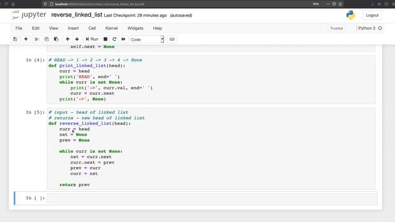Click the Jupyter logo
The width and height of the screenshot is (395, 222).
pyautogui.click(x=29, y=15)
